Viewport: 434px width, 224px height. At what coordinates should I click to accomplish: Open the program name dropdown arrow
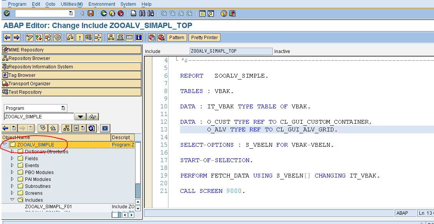click(80, 116)
